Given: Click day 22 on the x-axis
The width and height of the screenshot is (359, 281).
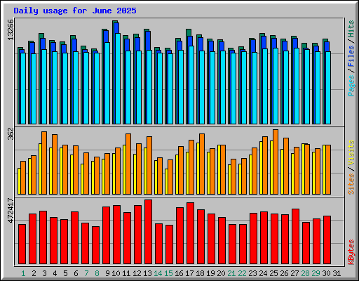Looking at the screenshot, I should pyautogui.click(x=242, y=273).
